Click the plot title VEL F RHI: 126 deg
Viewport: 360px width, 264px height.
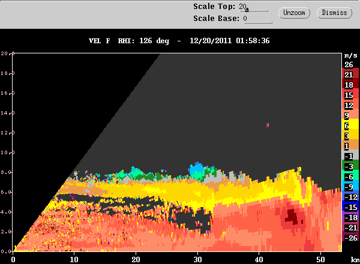click(x=129, y=41)
